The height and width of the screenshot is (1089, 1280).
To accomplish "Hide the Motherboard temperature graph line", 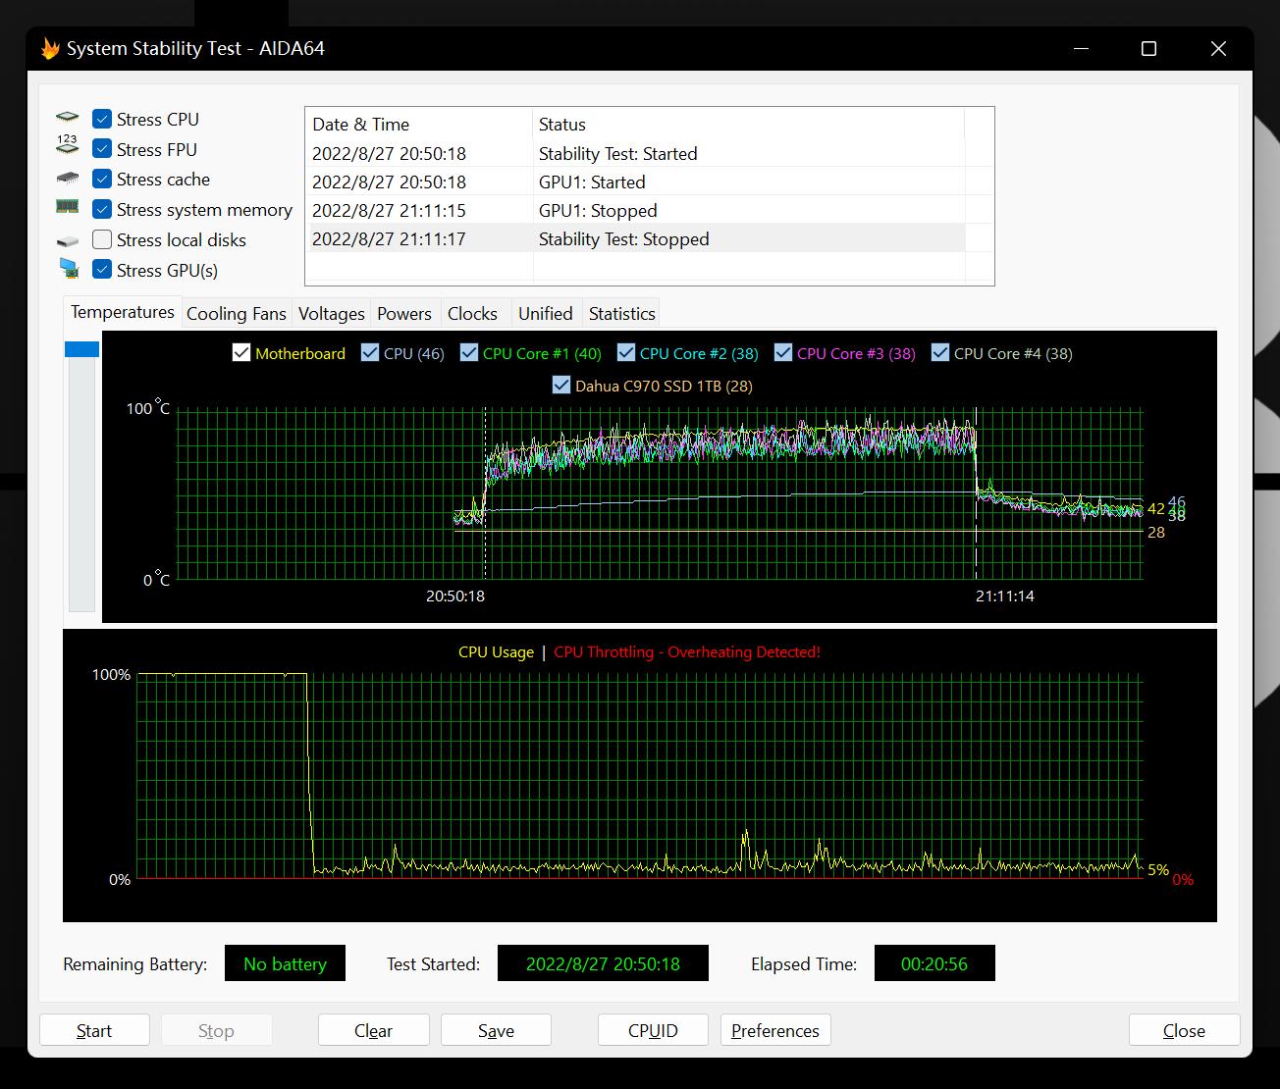I will click(x=241, y=353).
